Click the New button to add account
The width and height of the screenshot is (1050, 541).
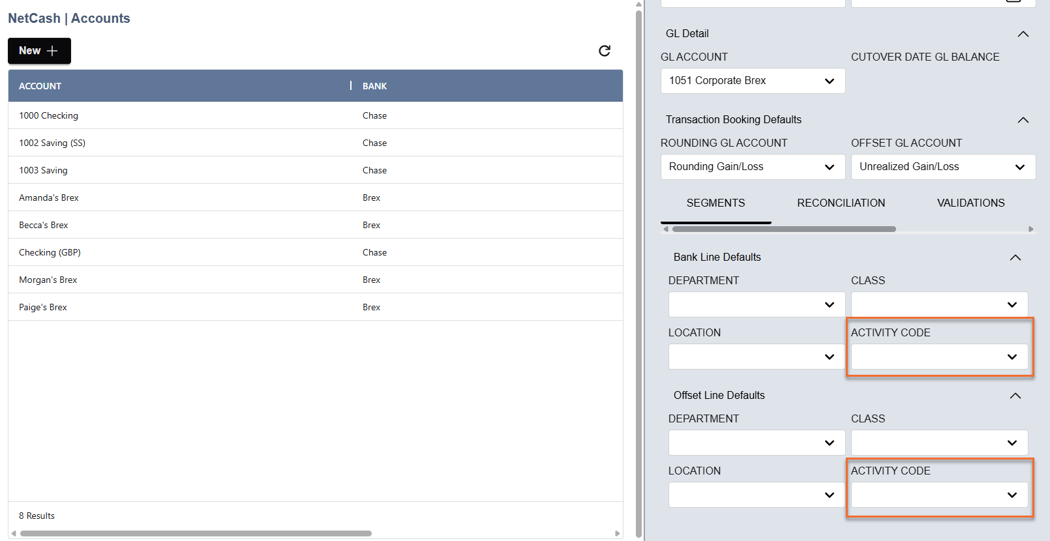pyautogui.click(x=39, y=51)
